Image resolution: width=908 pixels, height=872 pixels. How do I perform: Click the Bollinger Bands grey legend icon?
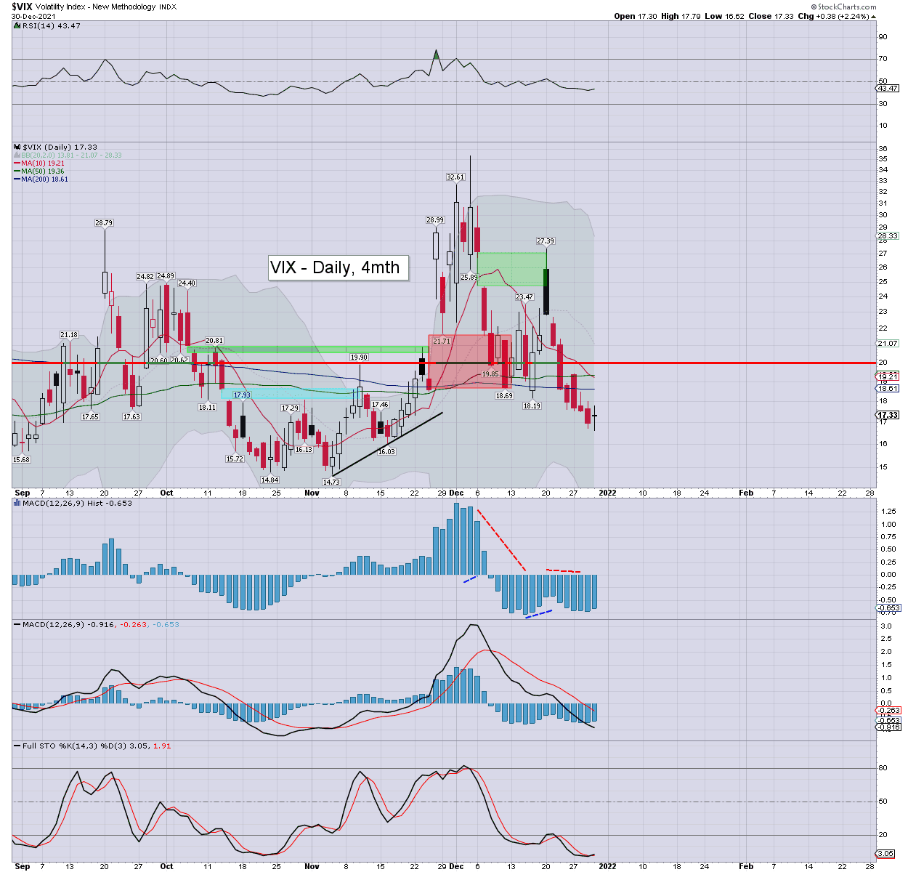click(x=17, y=156)
